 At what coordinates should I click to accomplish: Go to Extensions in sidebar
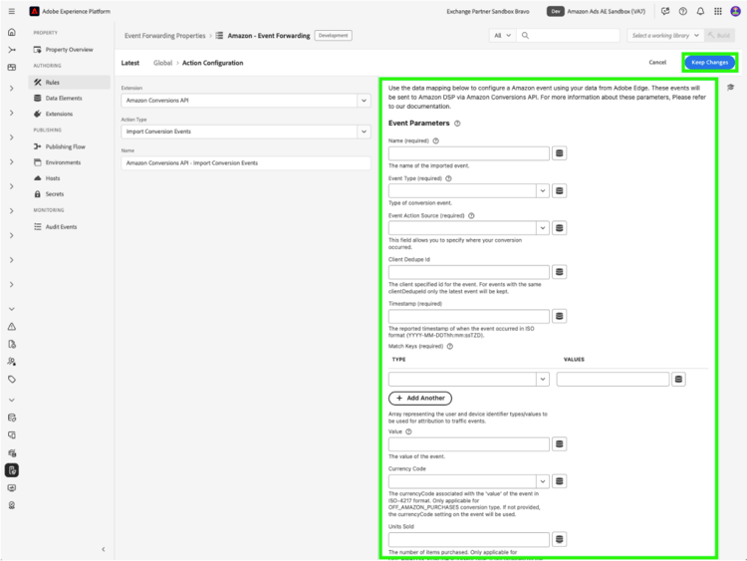[x=69, y=114]
